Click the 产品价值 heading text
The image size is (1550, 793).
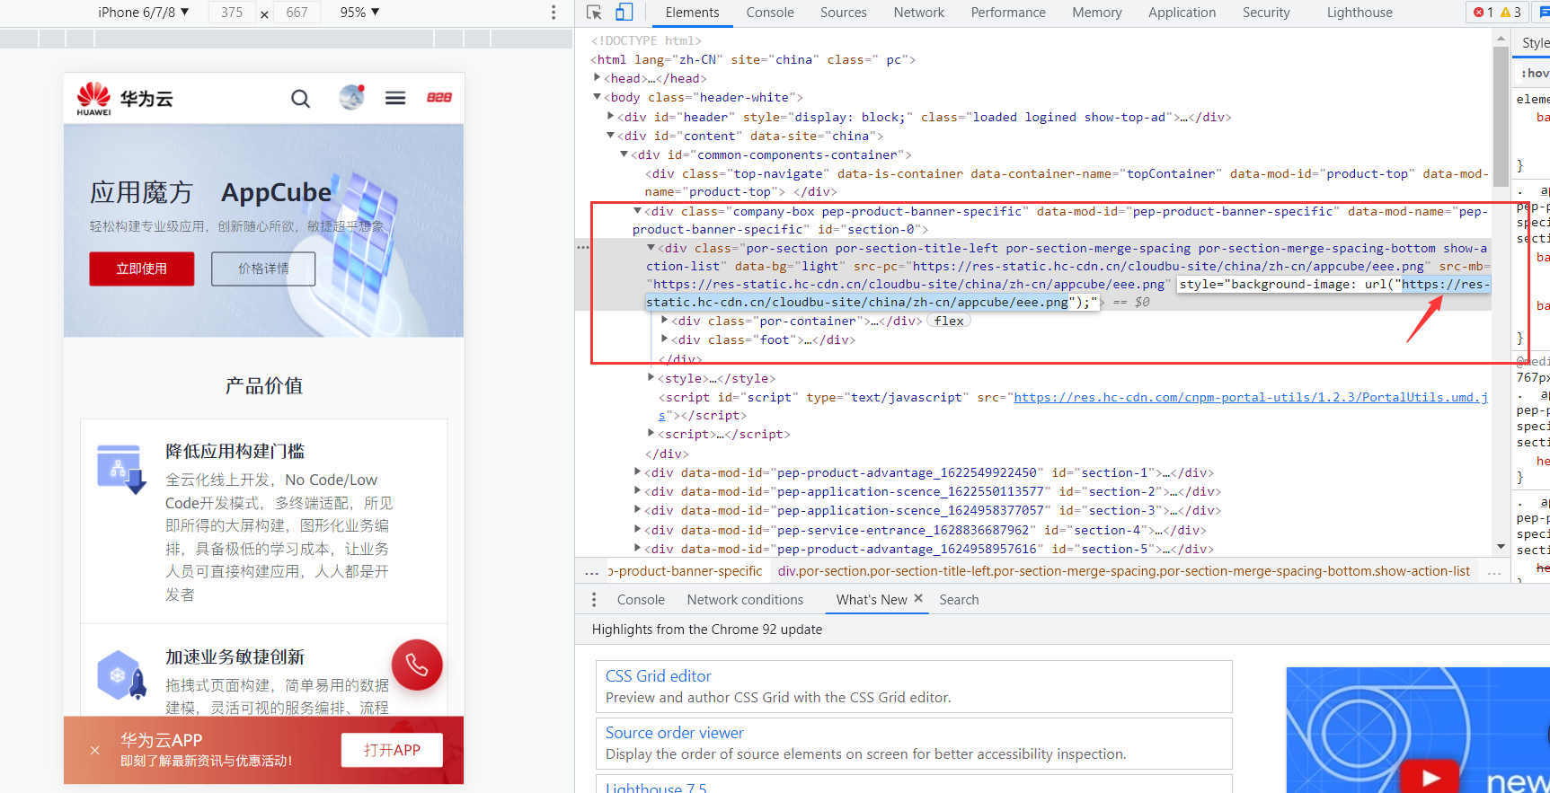coord(264,386)
